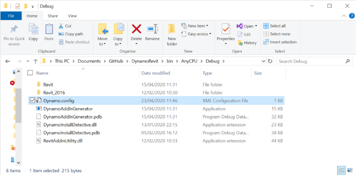This screenshot has width=356, height=175.
Task: Open the Move to dropdown
Action: (102, 42)
